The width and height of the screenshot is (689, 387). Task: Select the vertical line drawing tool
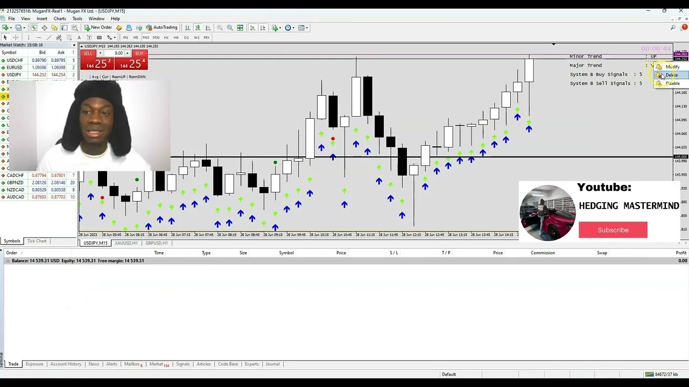[29, 38]
